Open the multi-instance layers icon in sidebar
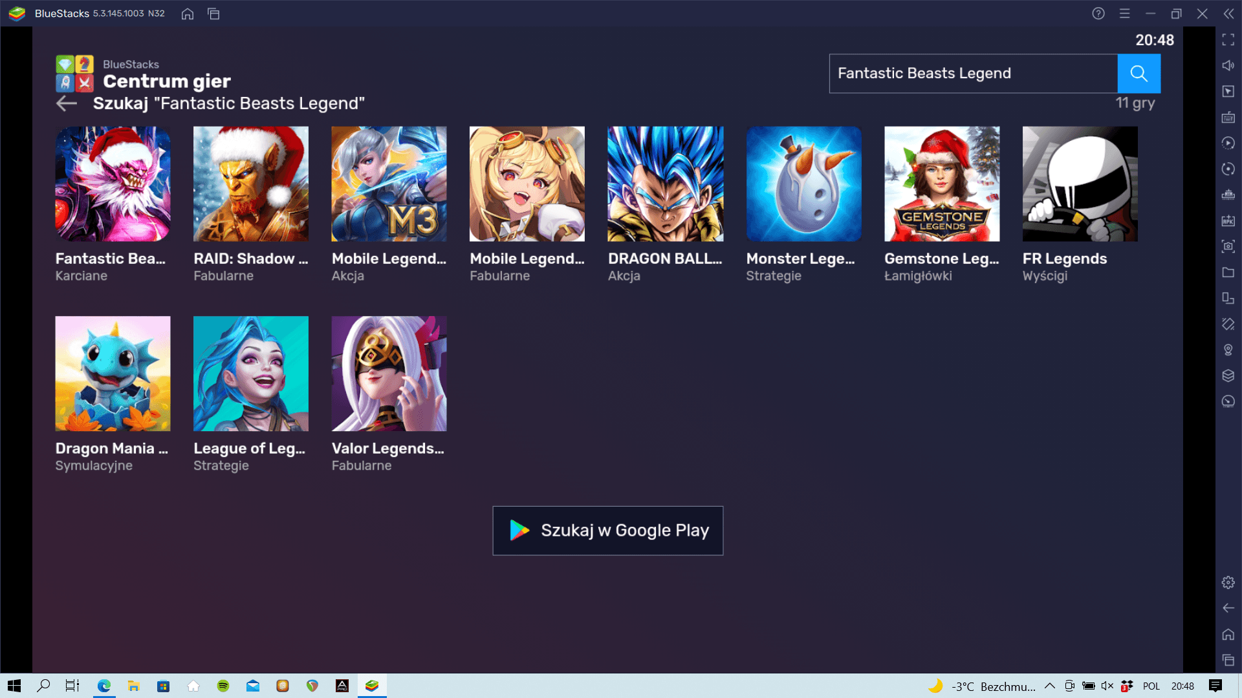Screen dimensions: 1242x698 tap(1228, 375)
